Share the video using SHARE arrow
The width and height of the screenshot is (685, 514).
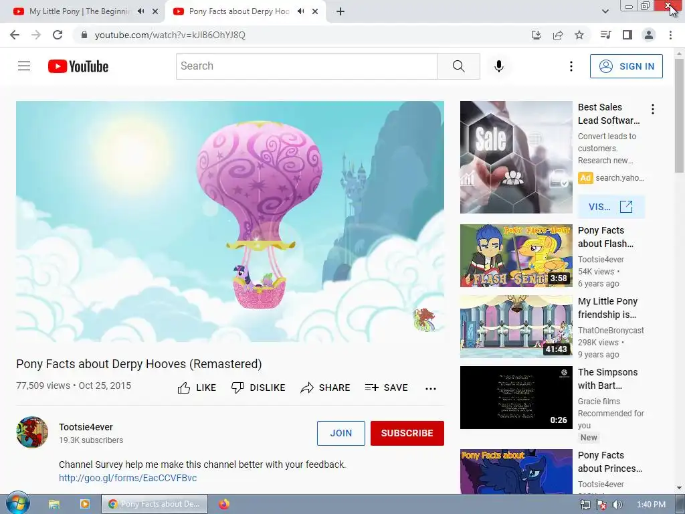pyautogui.click(x=326, y=388)
